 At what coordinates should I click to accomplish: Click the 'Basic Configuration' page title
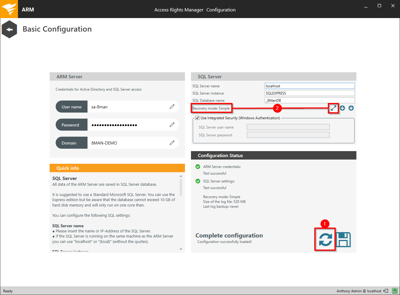pyautogui.click(x=57, y=29)
